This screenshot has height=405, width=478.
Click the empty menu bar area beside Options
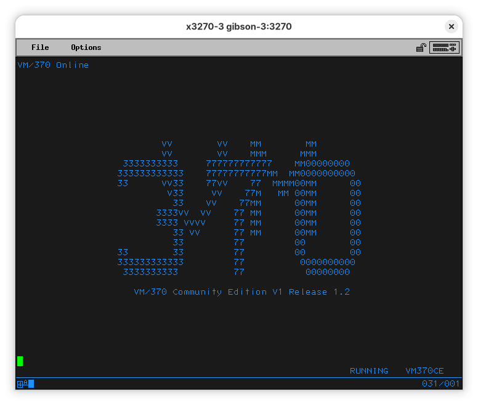[x=246, y=47]
